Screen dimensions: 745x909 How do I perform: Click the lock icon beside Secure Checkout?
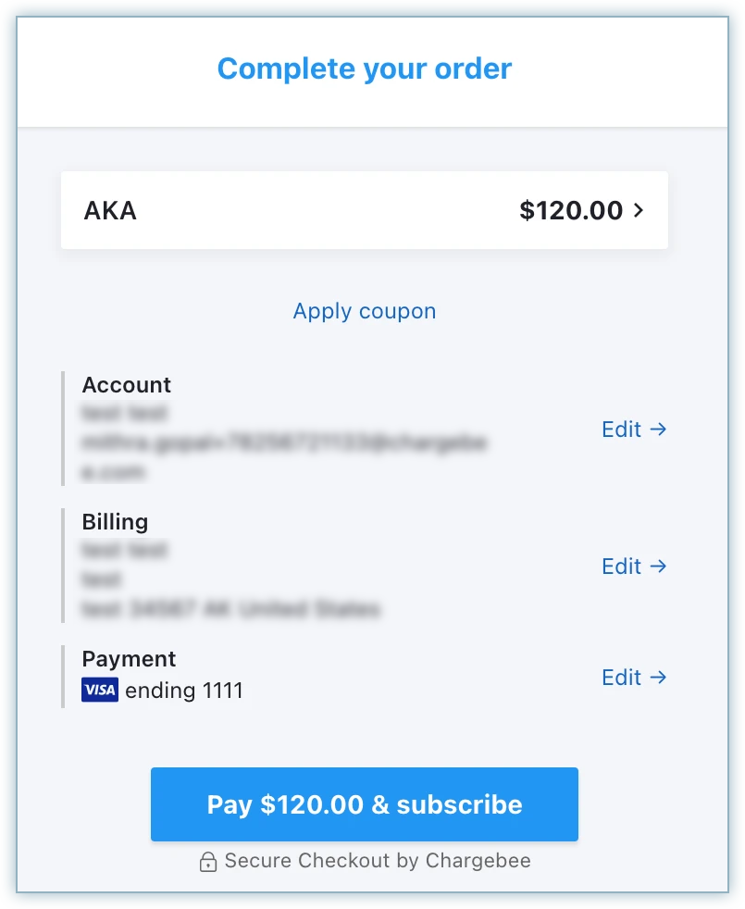(x=208, y=862)
